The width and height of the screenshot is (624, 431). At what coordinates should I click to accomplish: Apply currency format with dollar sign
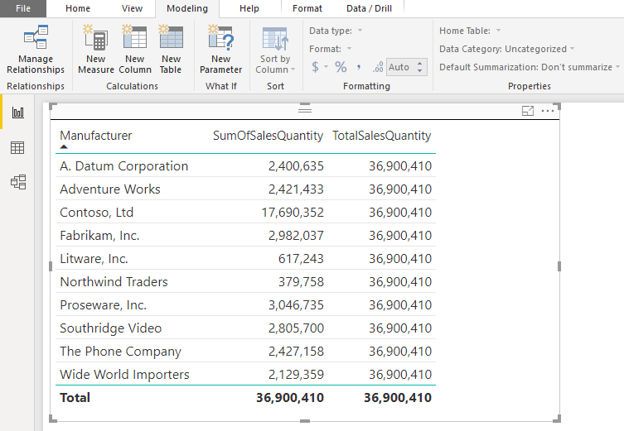tap(315, 67)
